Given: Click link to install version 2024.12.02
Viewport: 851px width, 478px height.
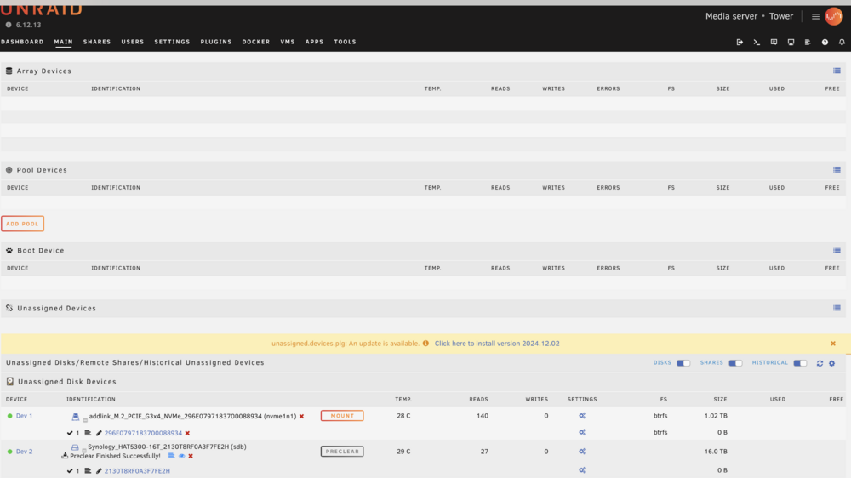Looking at the screenshot, I should coord(497,344).
